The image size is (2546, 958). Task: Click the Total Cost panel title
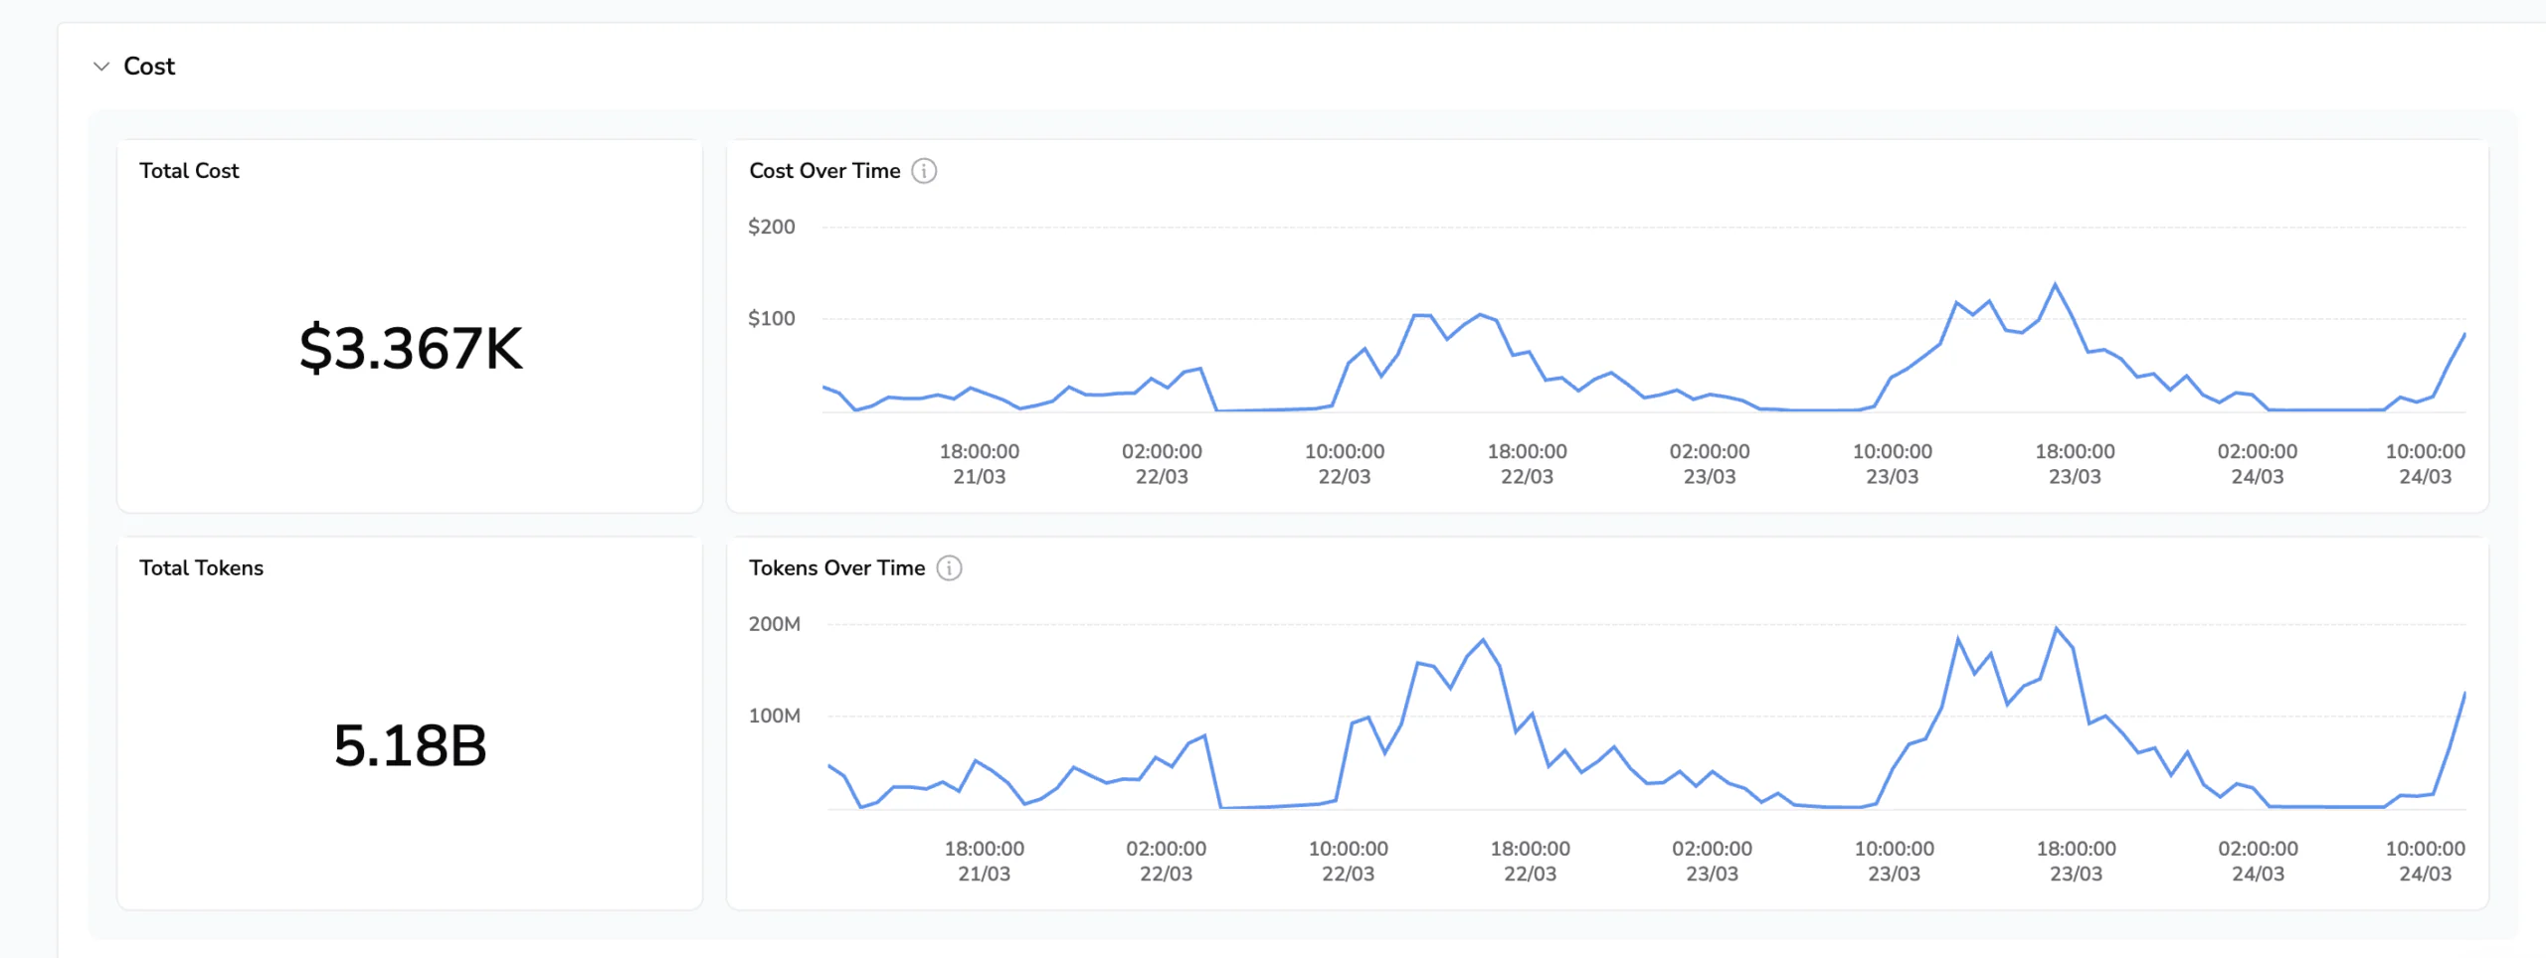tap(189, 171)
